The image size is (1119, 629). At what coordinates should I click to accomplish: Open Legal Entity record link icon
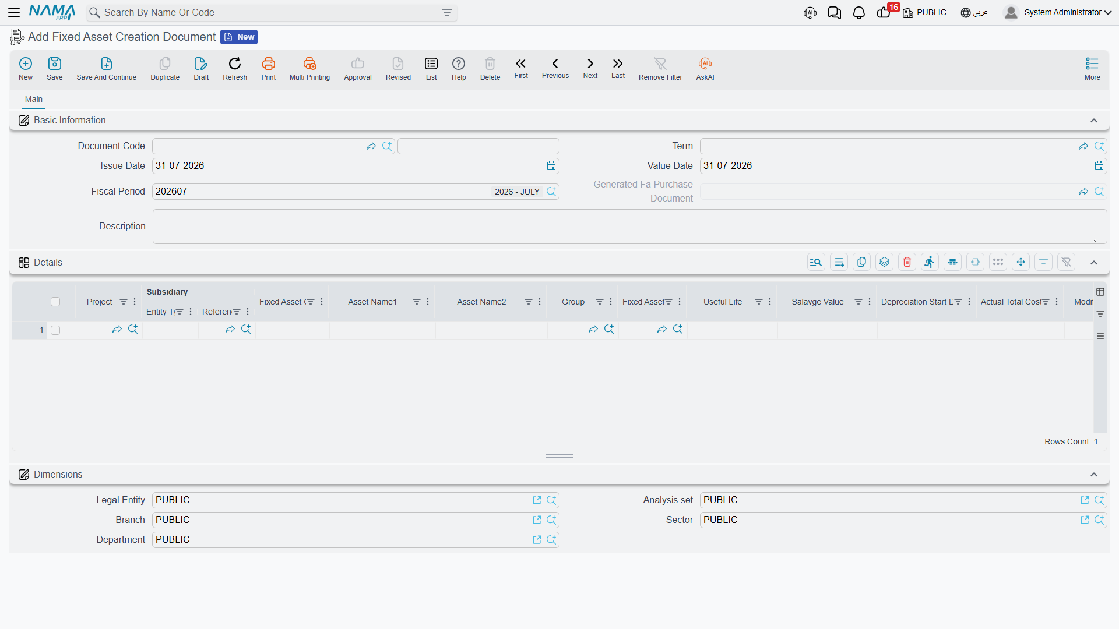(x=537, y=500)
